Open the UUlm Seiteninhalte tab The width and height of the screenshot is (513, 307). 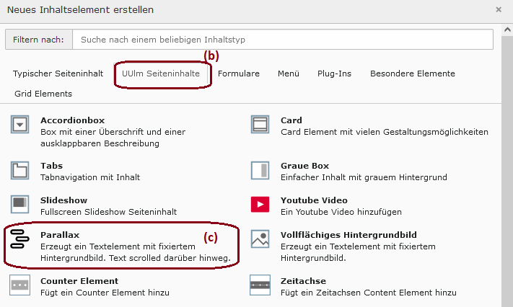click(x=161, y=74)
